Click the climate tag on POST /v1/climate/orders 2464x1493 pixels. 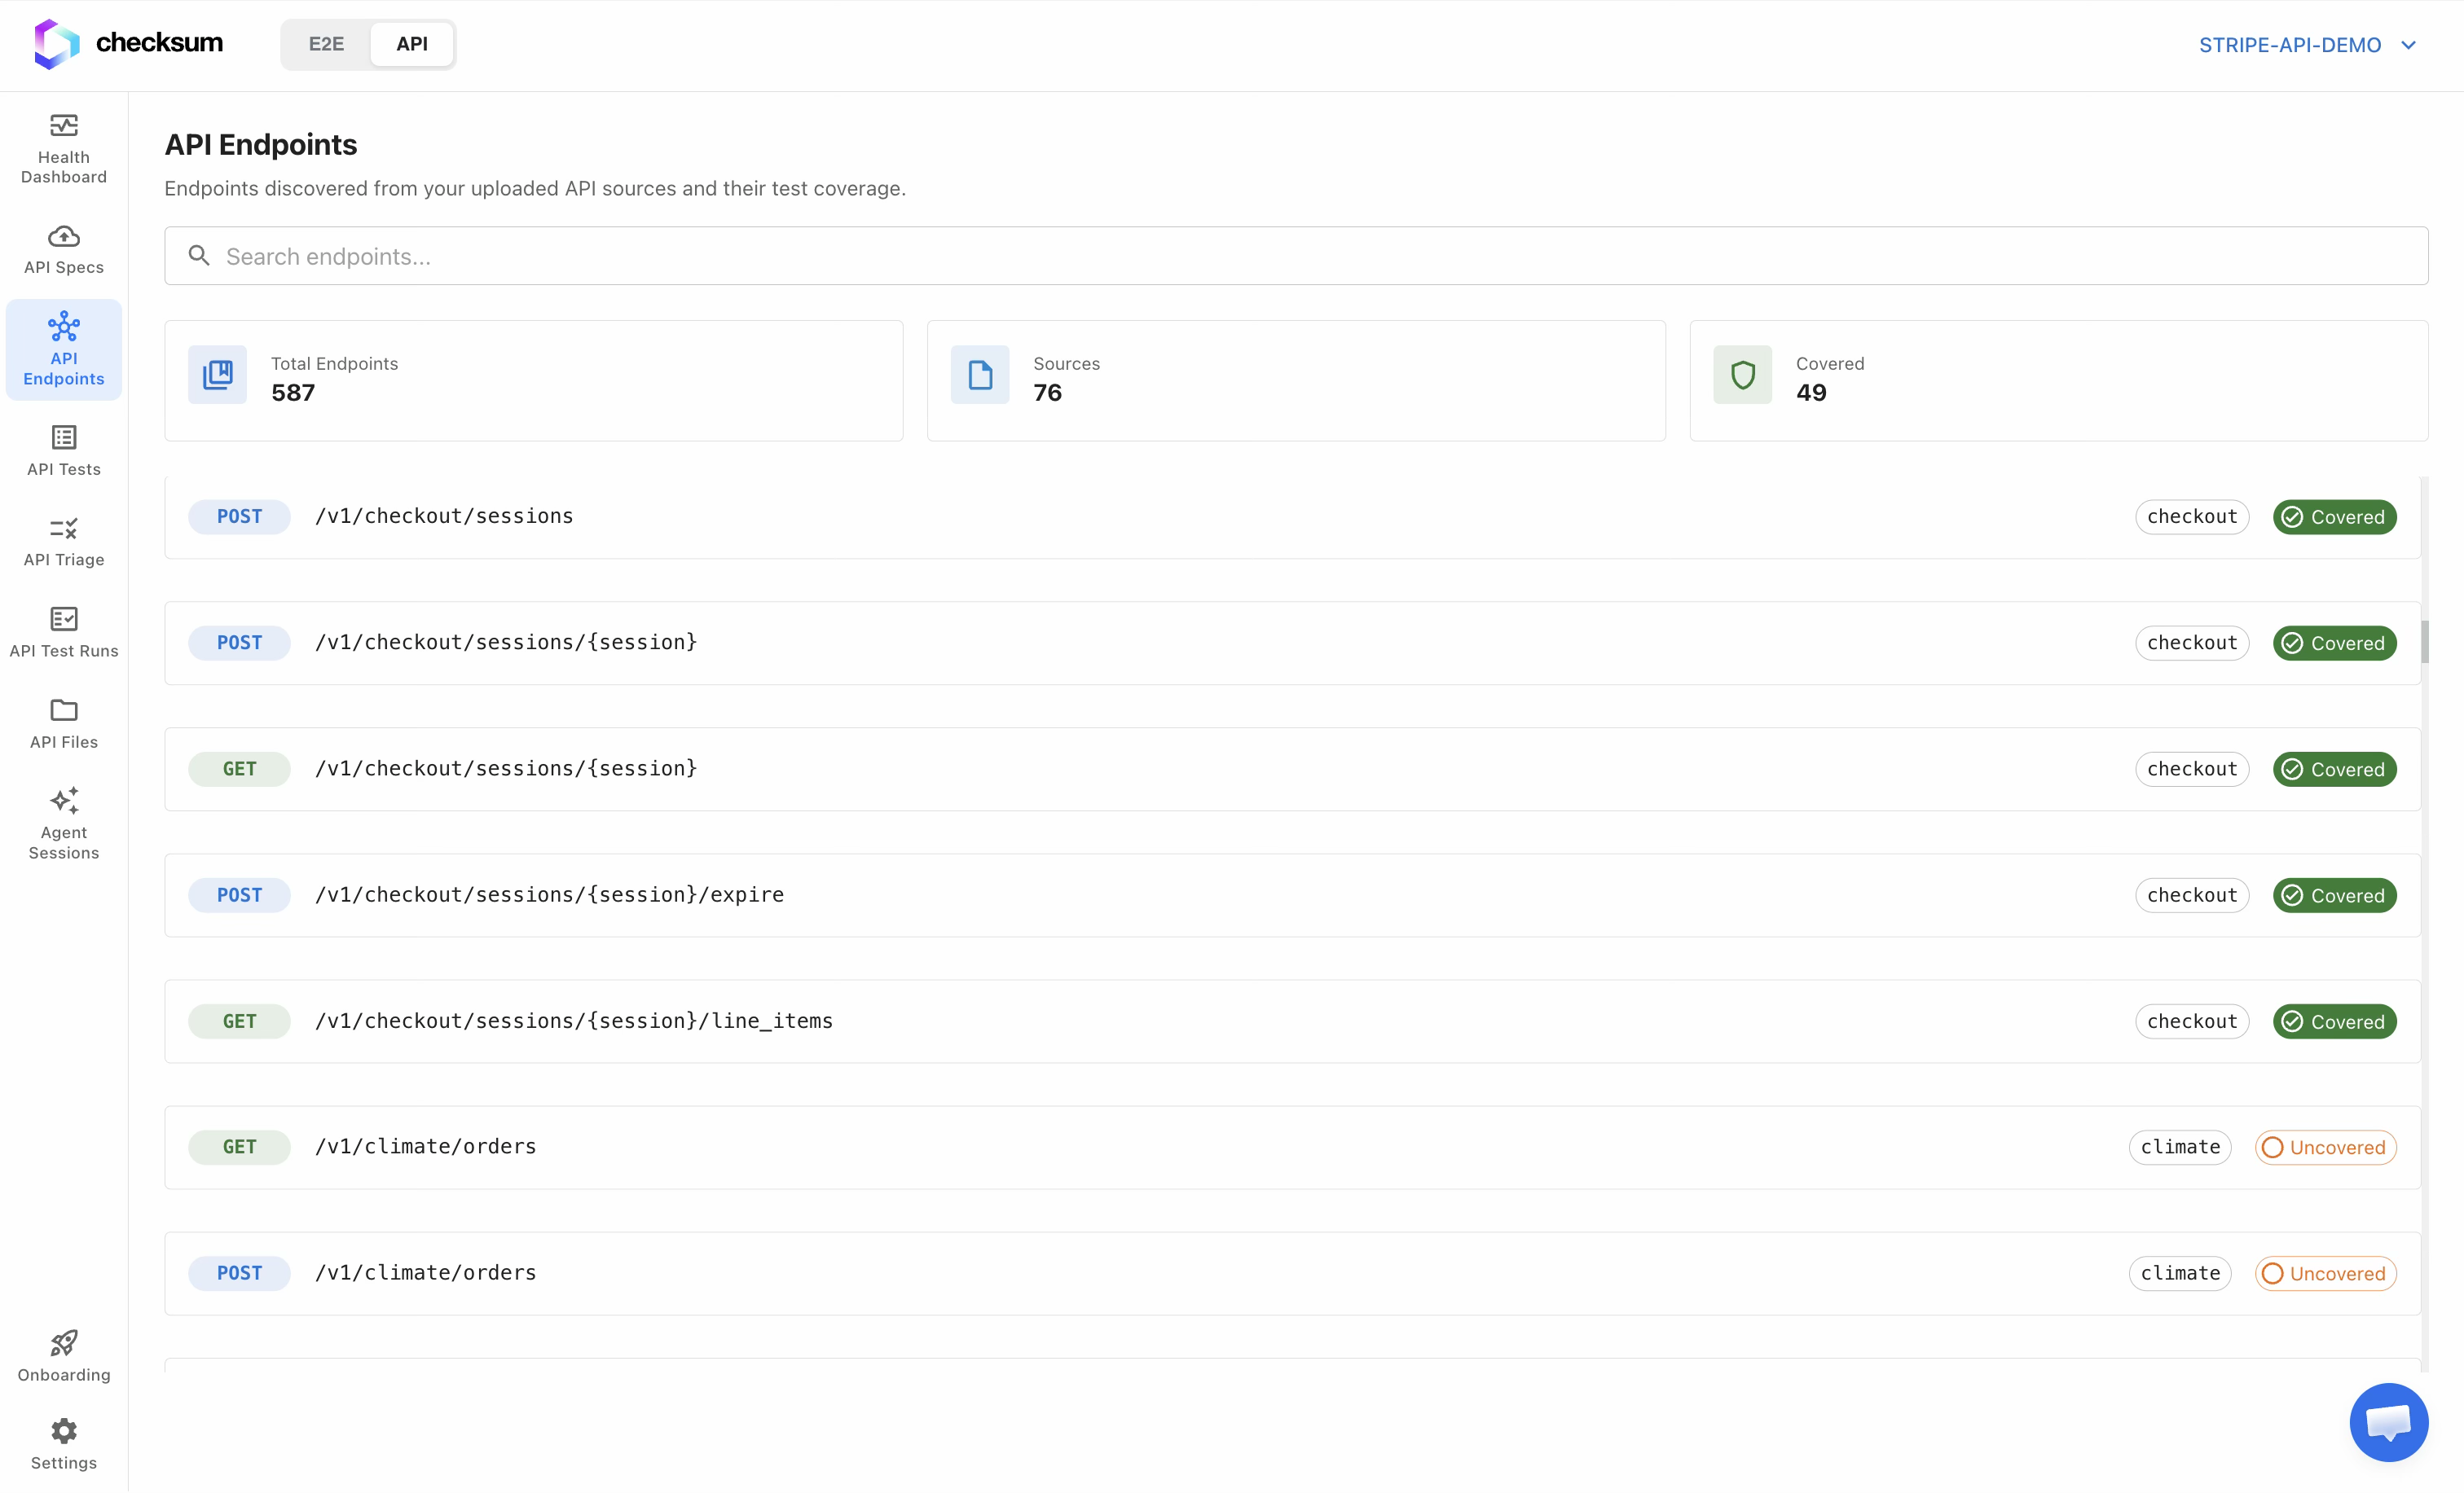click(x=2180, y=1273)
